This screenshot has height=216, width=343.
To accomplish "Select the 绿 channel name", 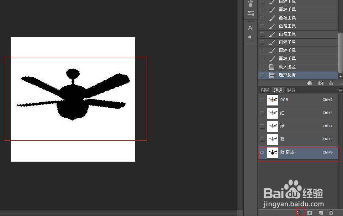I will pos(283,126).
